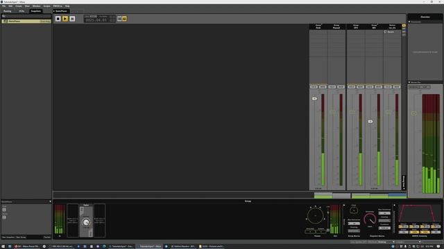Click the Snapshot Macros intensity dial
The height and width of the screenshot is (249, 444).
[x=370, y=219]
